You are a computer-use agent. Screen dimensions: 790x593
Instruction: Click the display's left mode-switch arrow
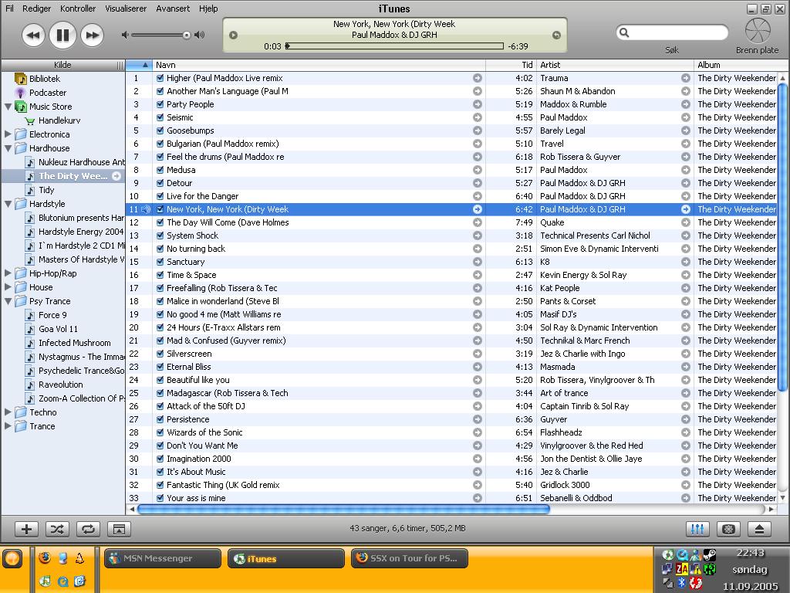coord(233,36)
